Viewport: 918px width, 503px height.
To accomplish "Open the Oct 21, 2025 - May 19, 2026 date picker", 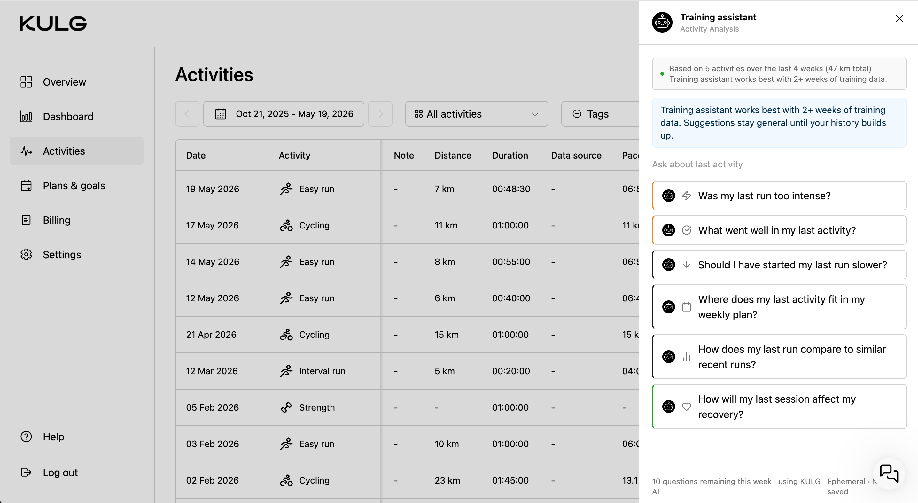I will [x=284, y=114].
